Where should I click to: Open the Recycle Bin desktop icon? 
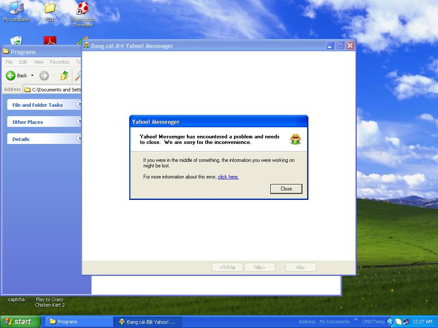16,41
